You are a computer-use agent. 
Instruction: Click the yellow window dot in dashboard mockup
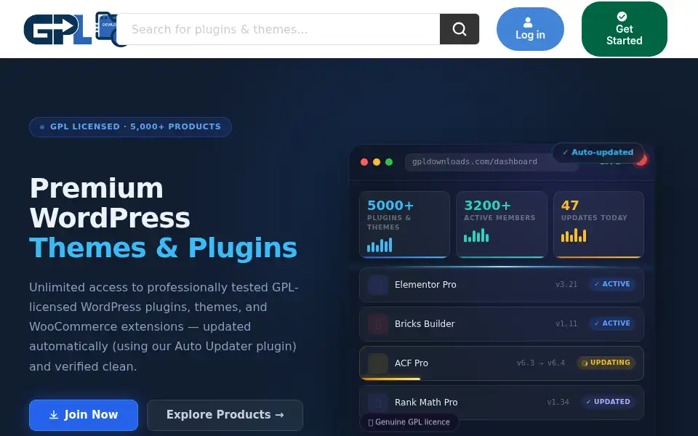point(377,162)
